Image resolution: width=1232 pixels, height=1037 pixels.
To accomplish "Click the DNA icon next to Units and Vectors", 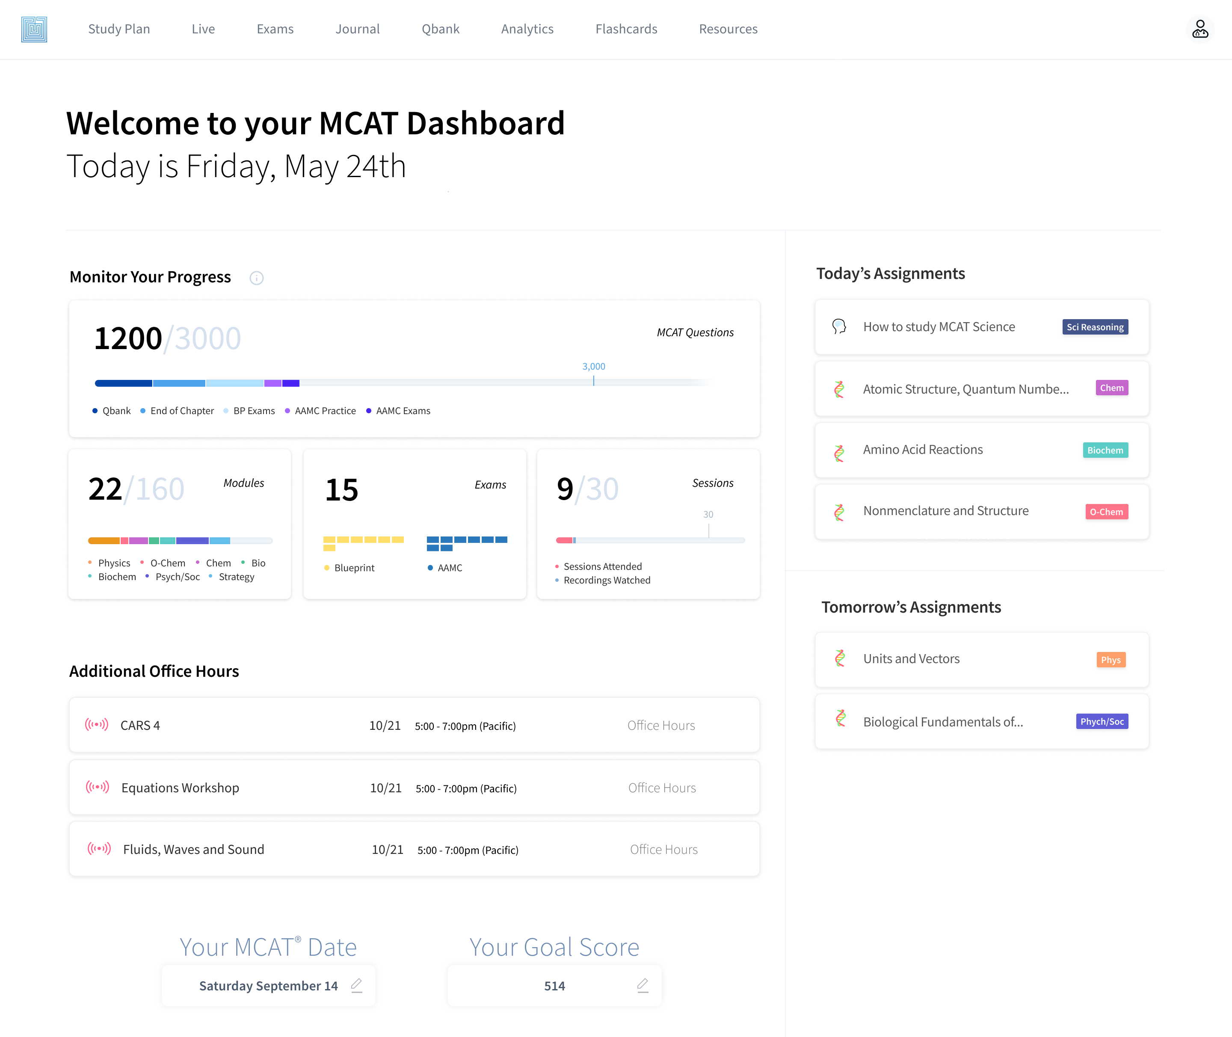I will pos(840,658).
